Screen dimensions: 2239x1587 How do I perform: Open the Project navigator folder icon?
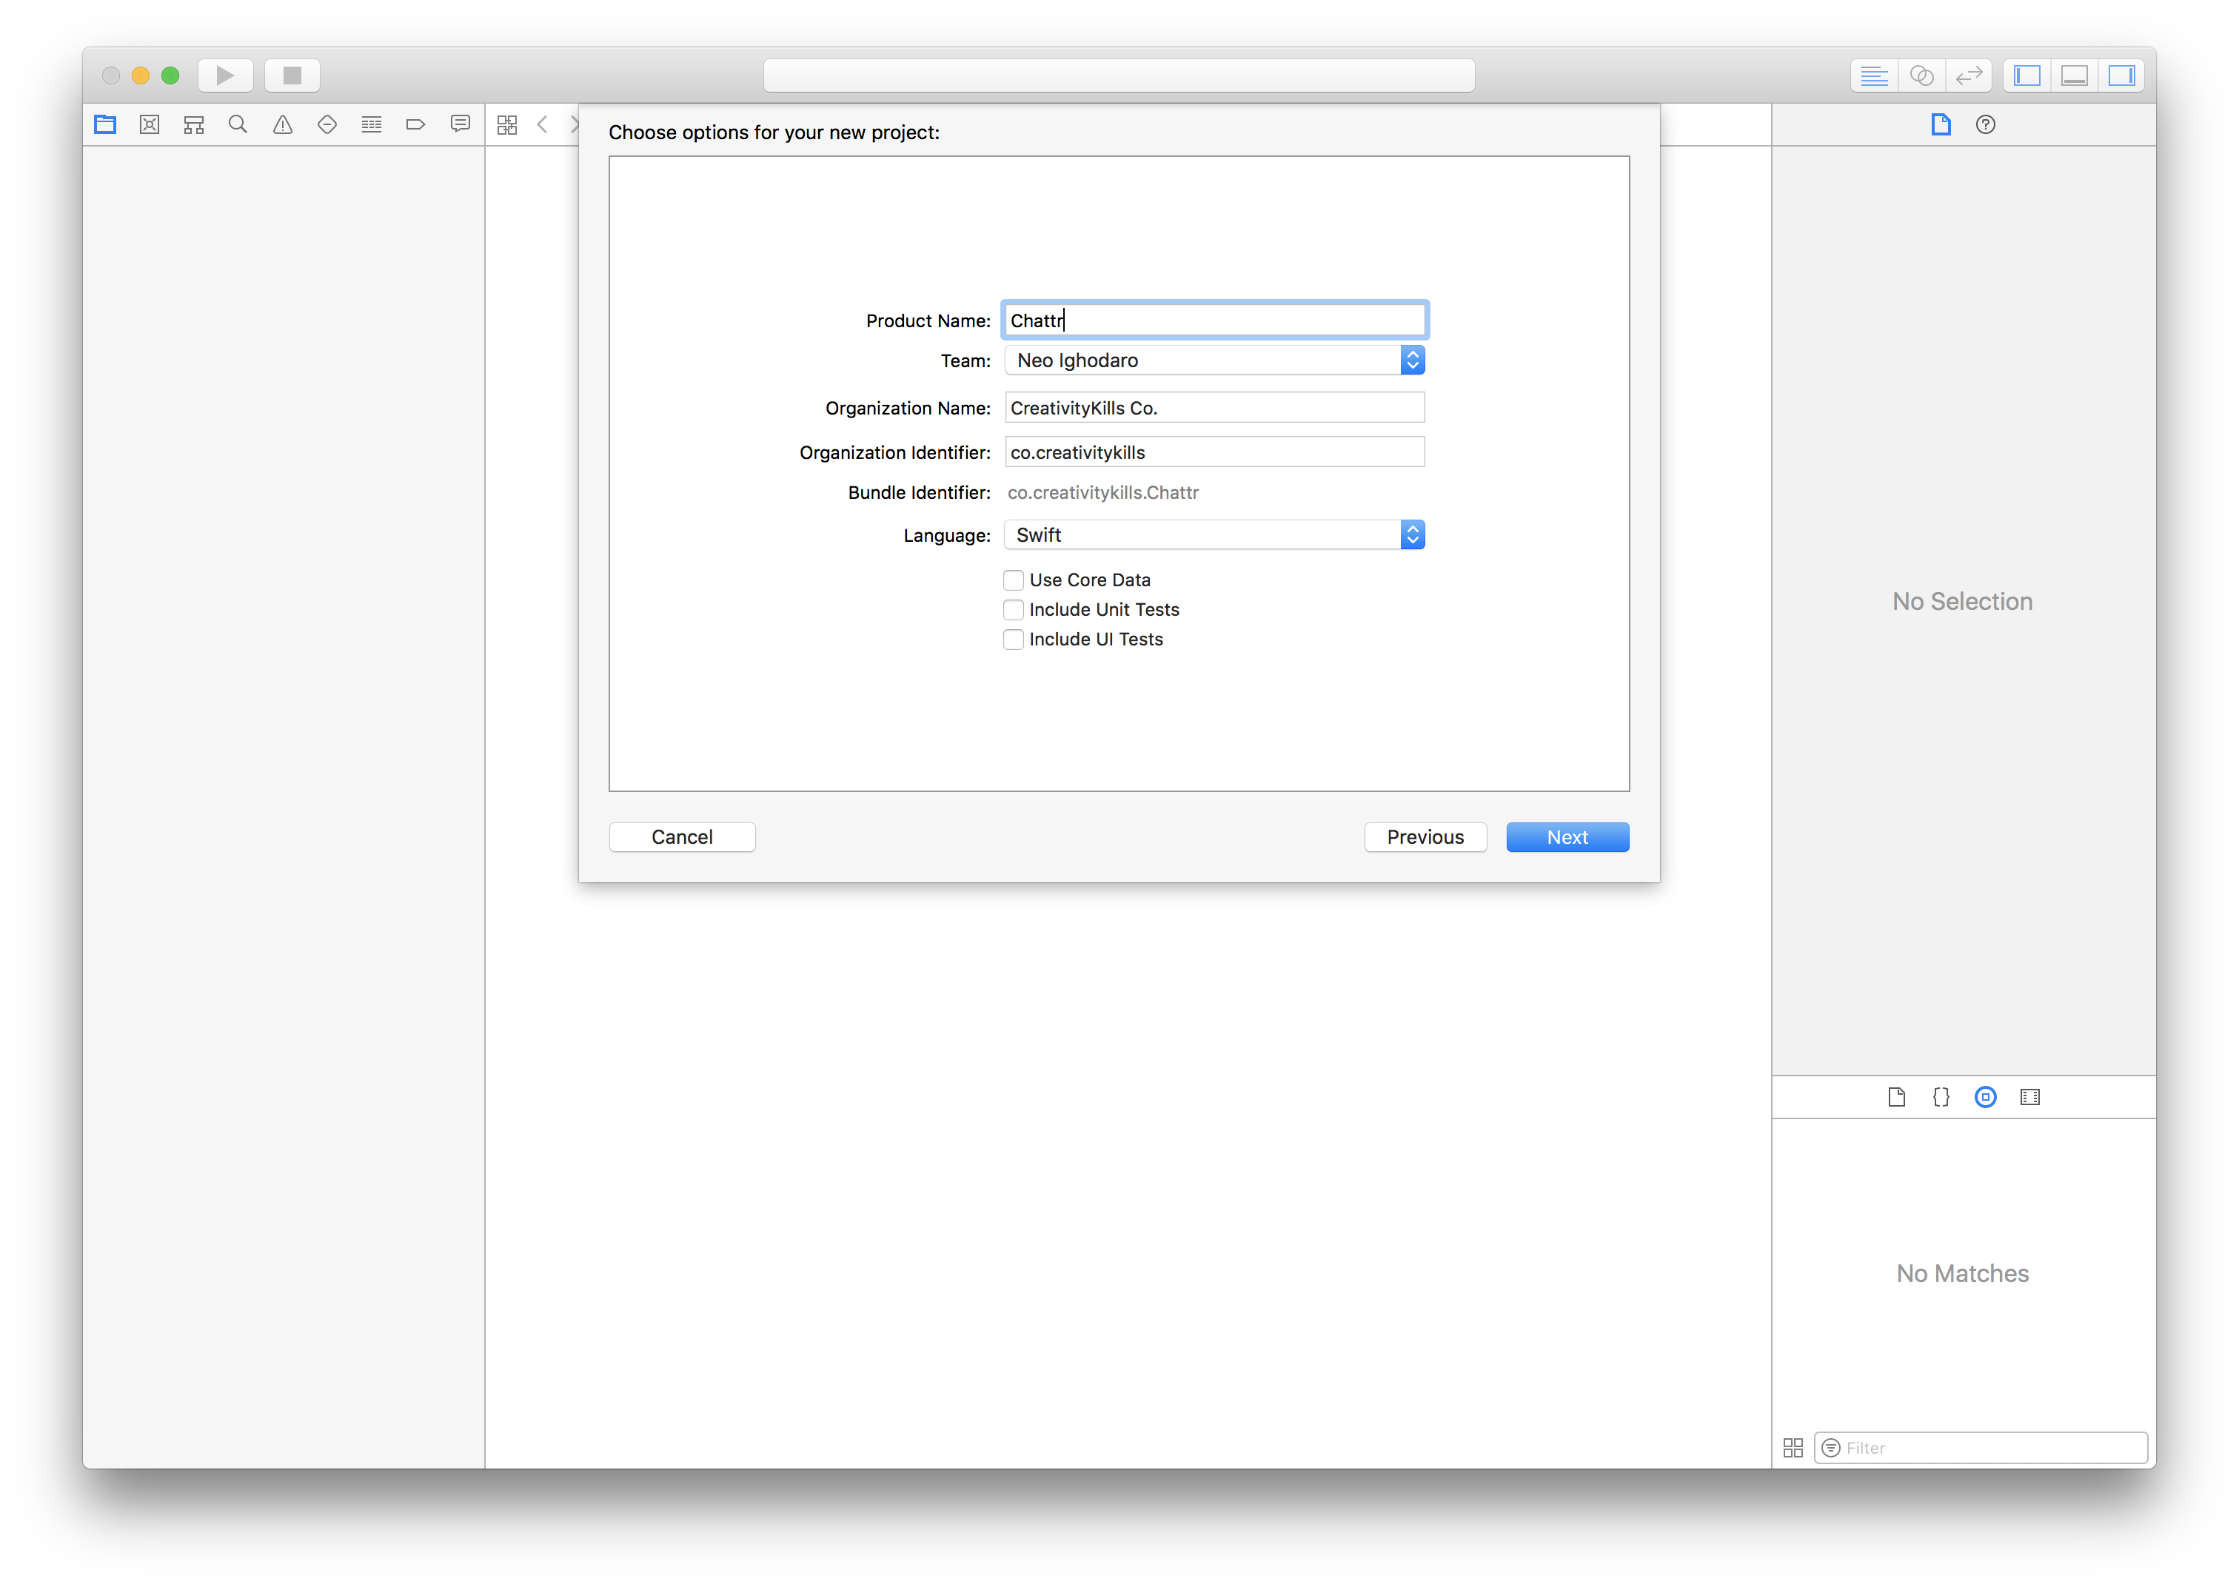tap(104, 124)
